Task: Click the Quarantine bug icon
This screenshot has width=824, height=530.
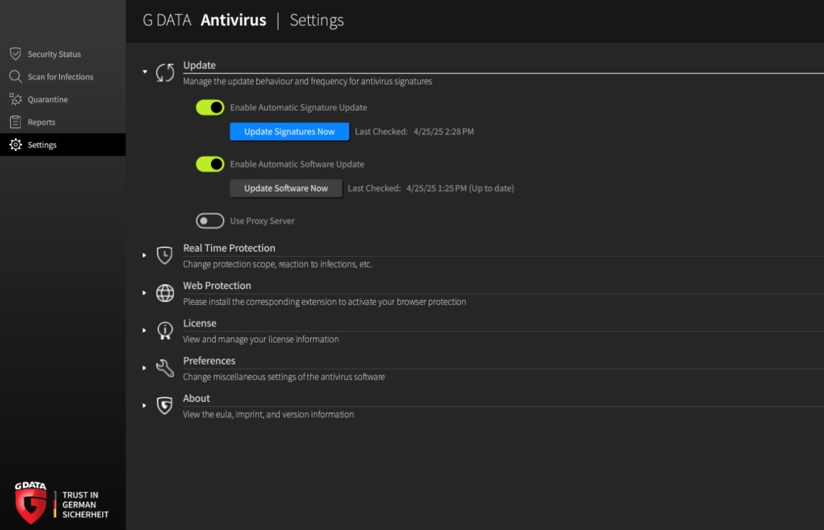Action: [15, 99]
